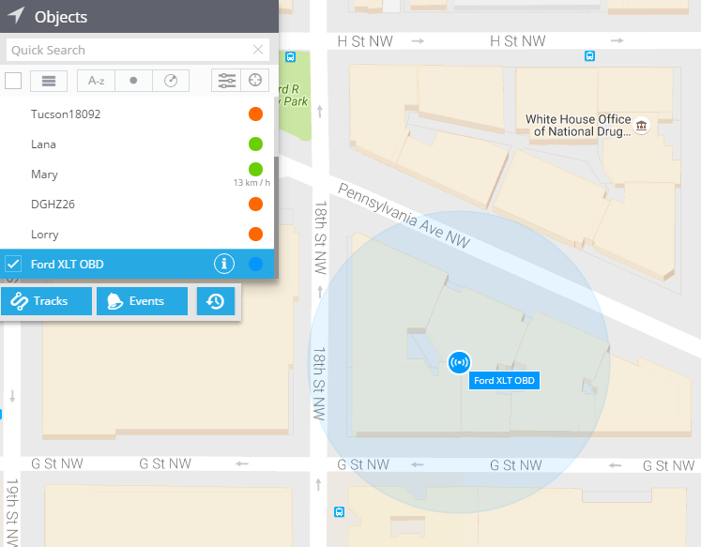Clear the Quick Search field with X

pos(258,50)
